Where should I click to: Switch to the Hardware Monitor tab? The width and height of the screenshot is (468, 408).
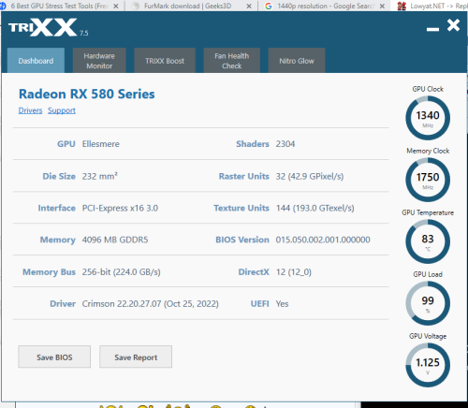99,61
